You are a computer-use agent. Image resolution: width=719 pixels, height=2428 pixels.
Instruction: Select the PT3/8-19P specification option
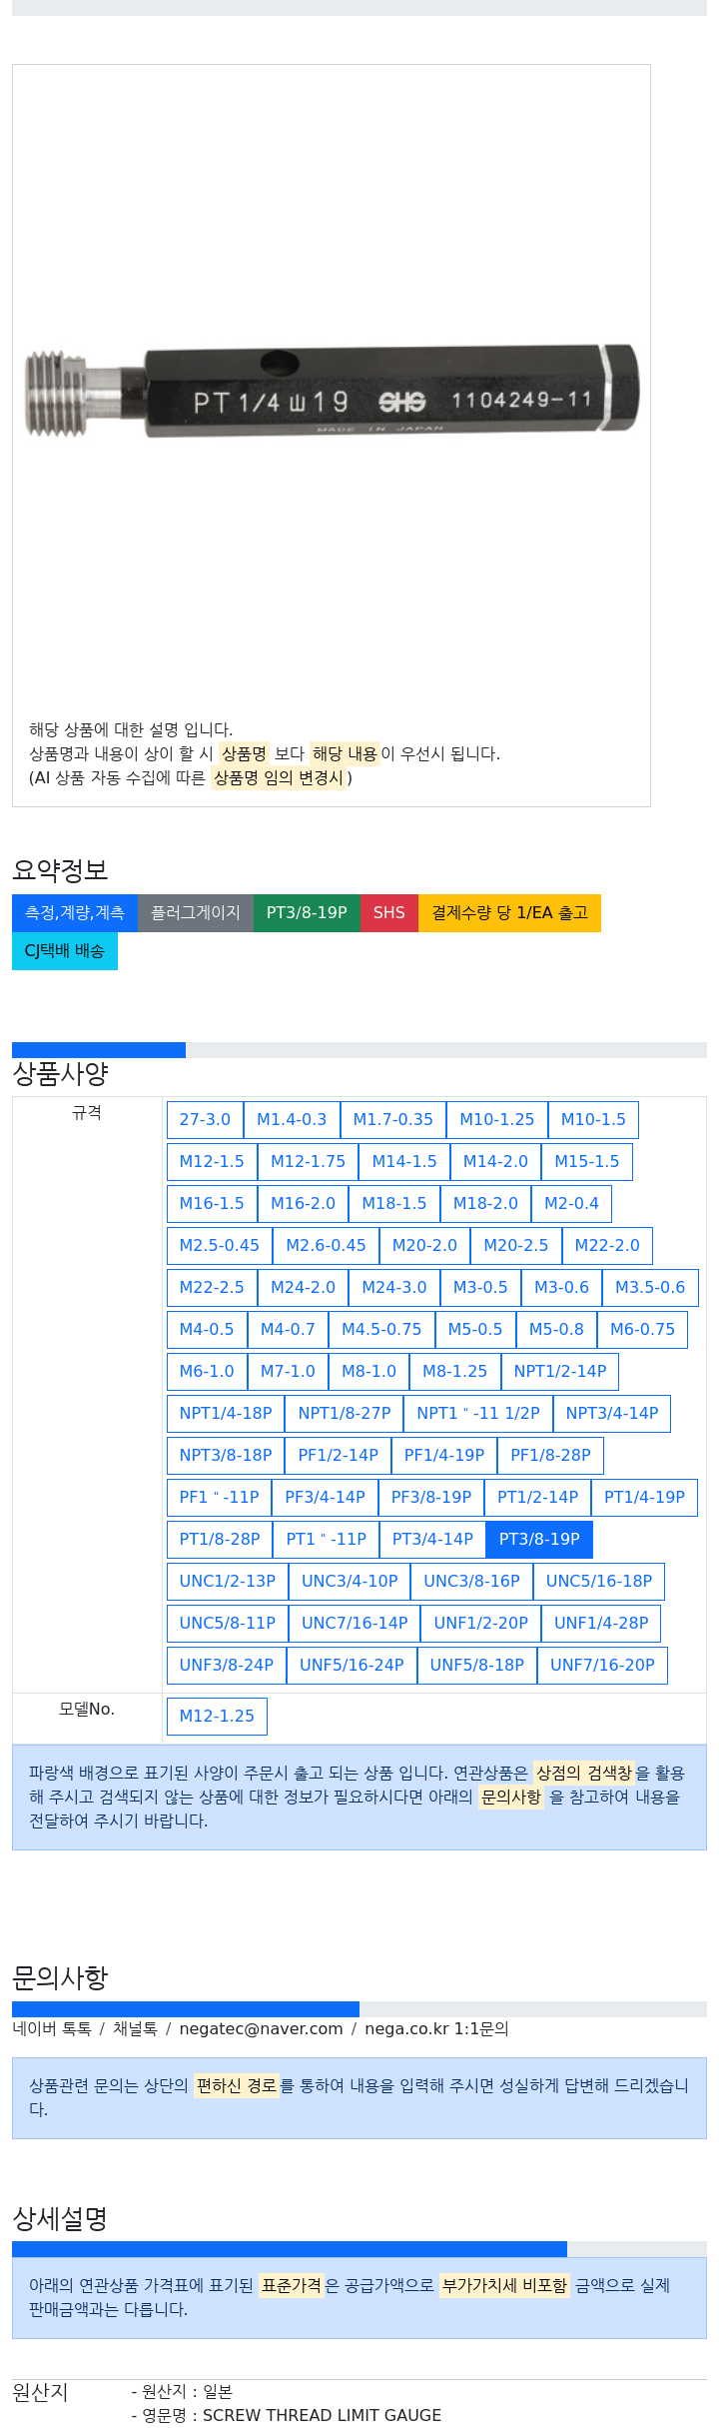click(539, 1539)
